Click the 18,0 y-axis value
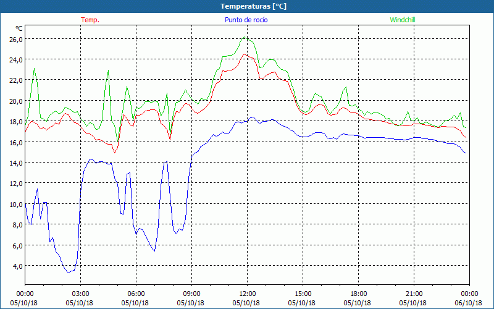The height and width of the screenshot is (309, 494). (16, 122)
